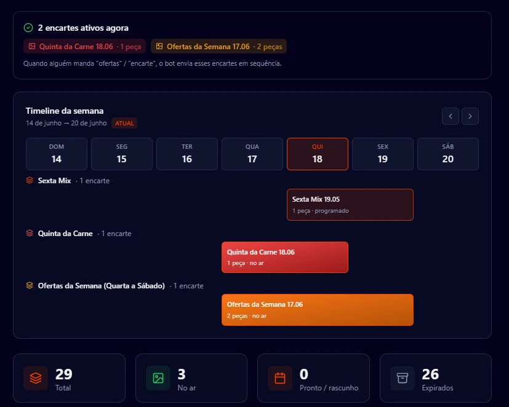Click the ATUAL week badge
Viewport: 509px width, 407px height.
click(x=124, y=123)
